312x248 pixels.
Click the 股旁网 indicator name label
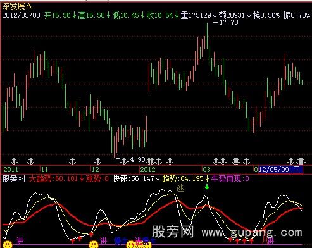14,179
